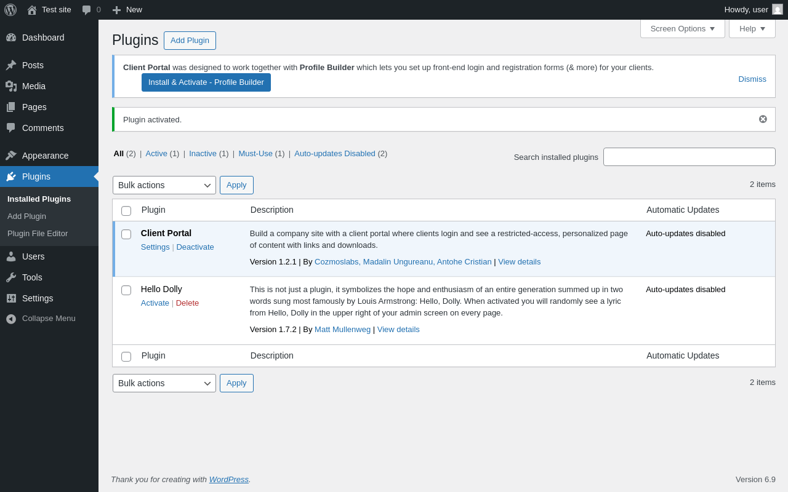Show All plugins filter
Viewport: 788px width, 492px height.
119,154
